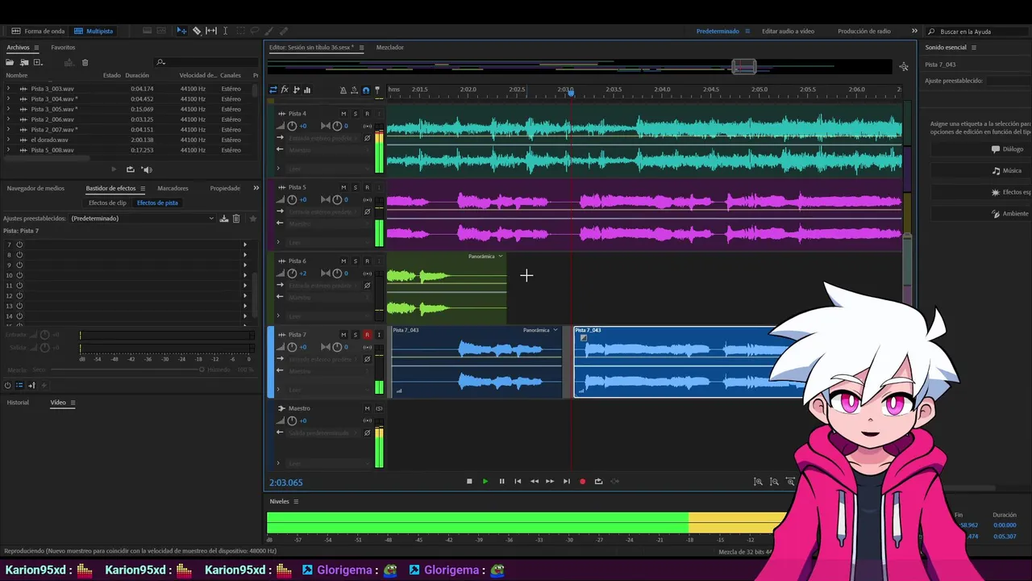
Task: Click the loop playback icon in transport
Action: (x=598, y=482)
